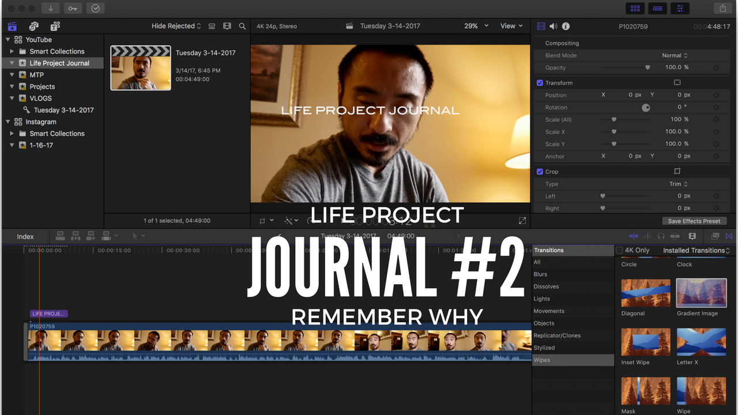Enable the 4K Only checkbox
This screenshot has width=738, height=415.
click(x=619, y=250)
